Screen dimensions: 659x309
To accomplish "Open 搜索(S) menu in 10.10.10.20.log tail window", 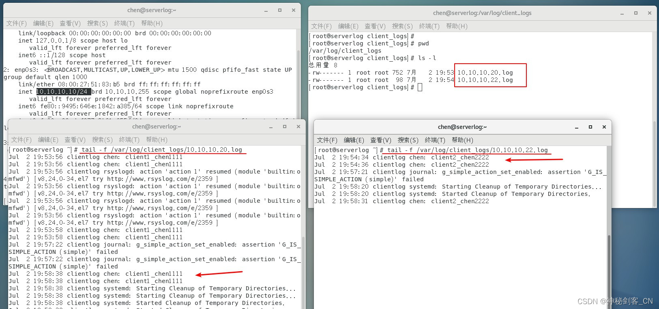I will [x=102, y=139].
